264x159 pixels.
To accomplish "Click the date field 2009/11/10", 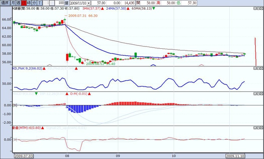I will pos(78,3).
